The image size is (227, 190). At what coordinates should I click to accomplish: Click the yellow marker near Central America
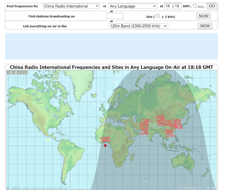pyautogui.click(x=48, y=140)
